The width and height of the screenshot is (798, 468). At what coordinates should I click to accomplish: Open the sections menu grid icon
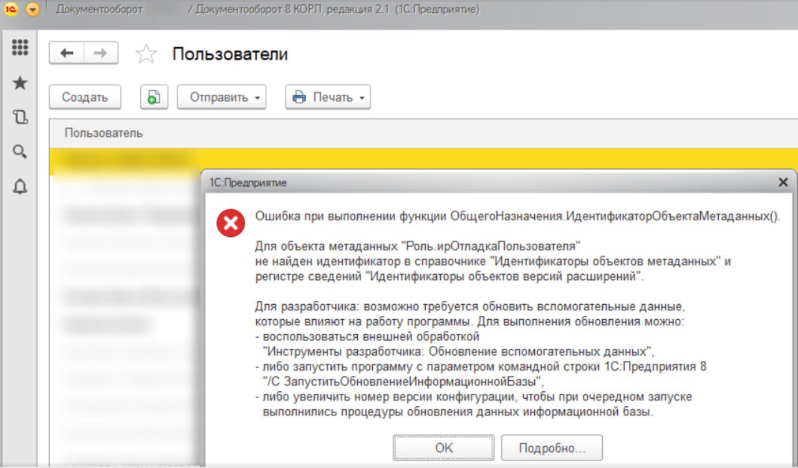click(x=20, y=47)
